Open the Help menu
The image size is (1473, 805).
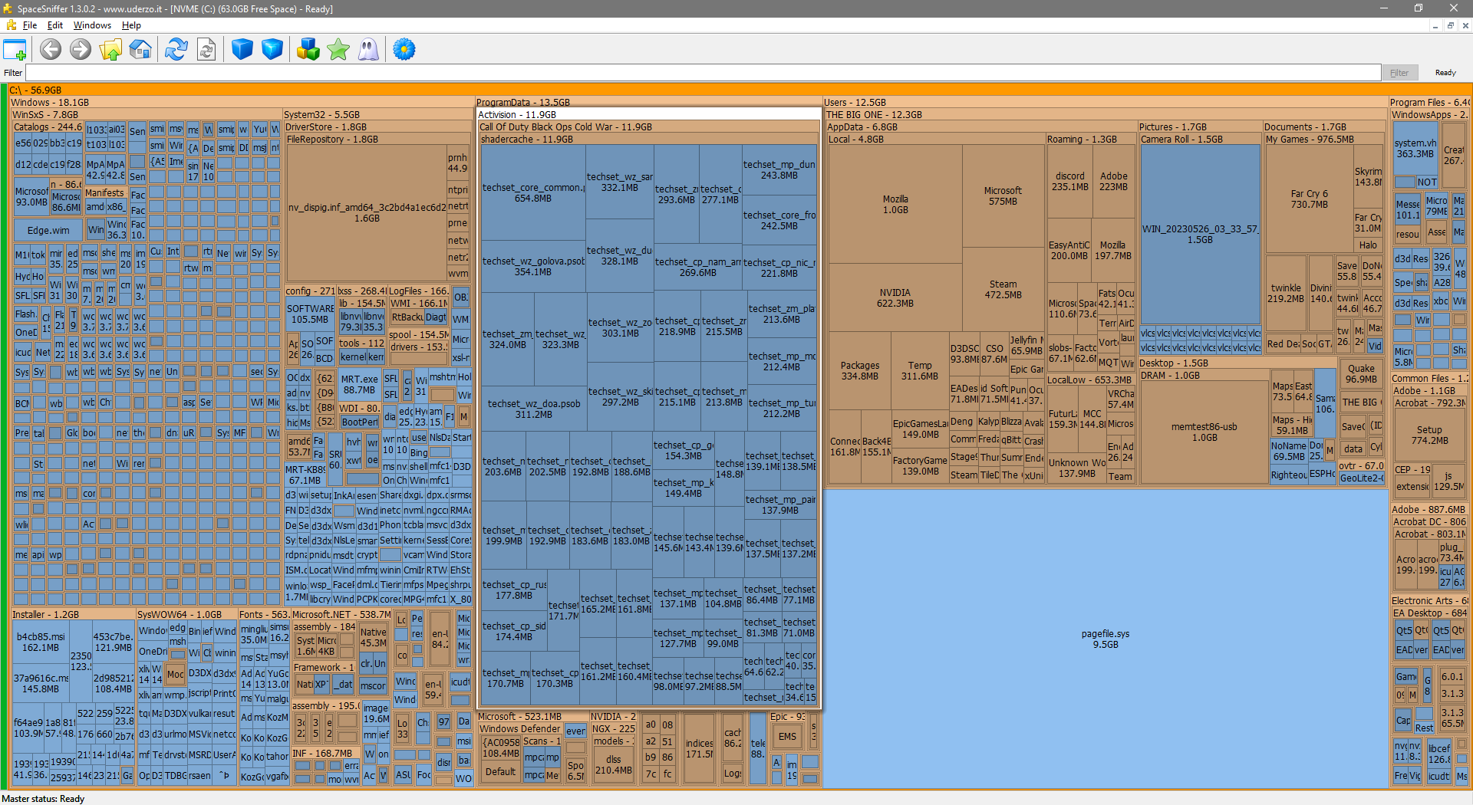[x=131, y=25]
